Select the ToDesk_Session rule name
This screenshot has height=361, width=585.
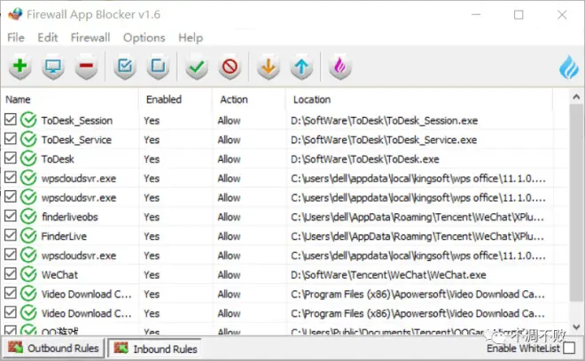(x=77, y=120)
